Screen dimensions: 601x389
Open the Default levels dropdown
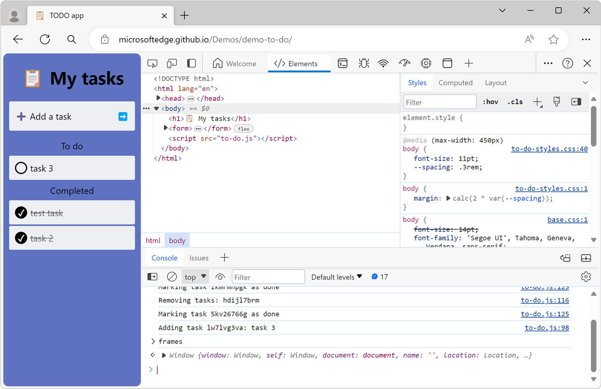pyautogui.click(x=336, y=277)
